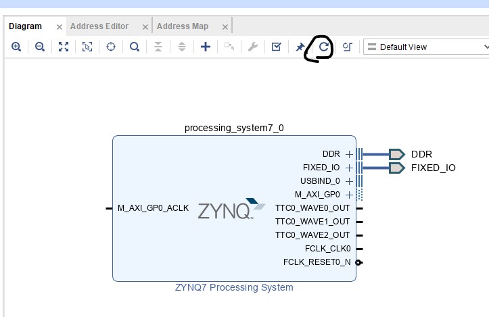The height and width of the screenshot is (317, 489).
Task: Click the Optimize Routing icon
Action: tap(348, 47)
